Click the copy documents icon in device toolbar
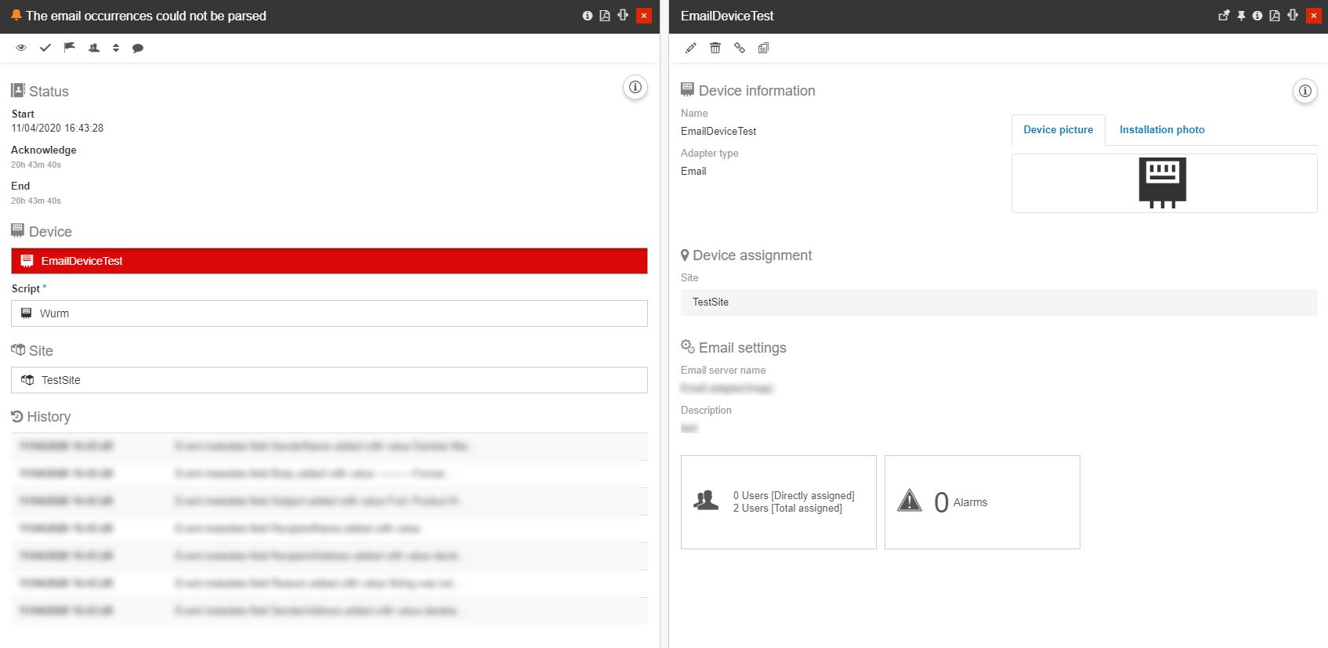The height and width of the screenshot is (648, 1328). pos(763,48)
